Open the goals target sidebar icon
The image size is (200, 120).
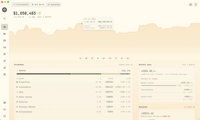click(4, 54)
